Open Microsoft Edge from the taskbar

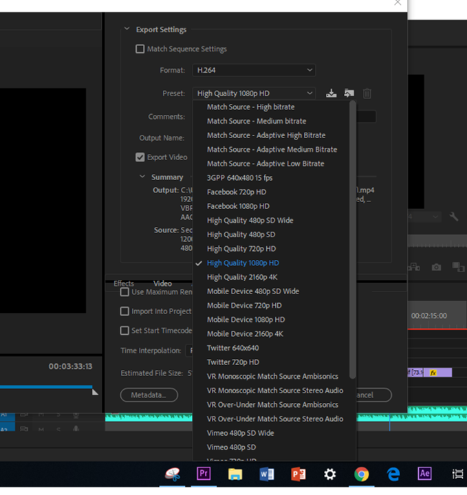tap(393, 474)
